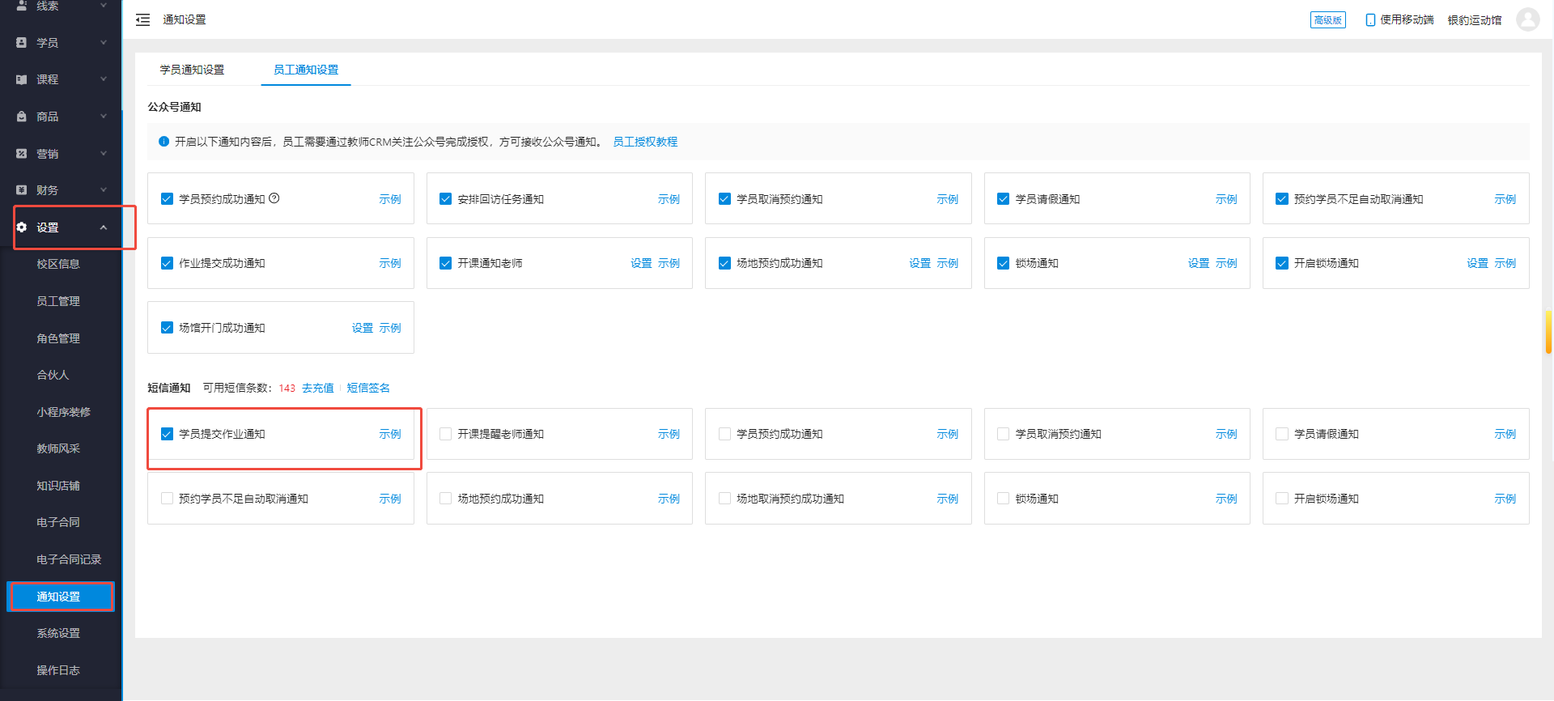Select the 员工通知设置 tab
This screenshot has width=1554, height=701.
(x=306, y=70)
